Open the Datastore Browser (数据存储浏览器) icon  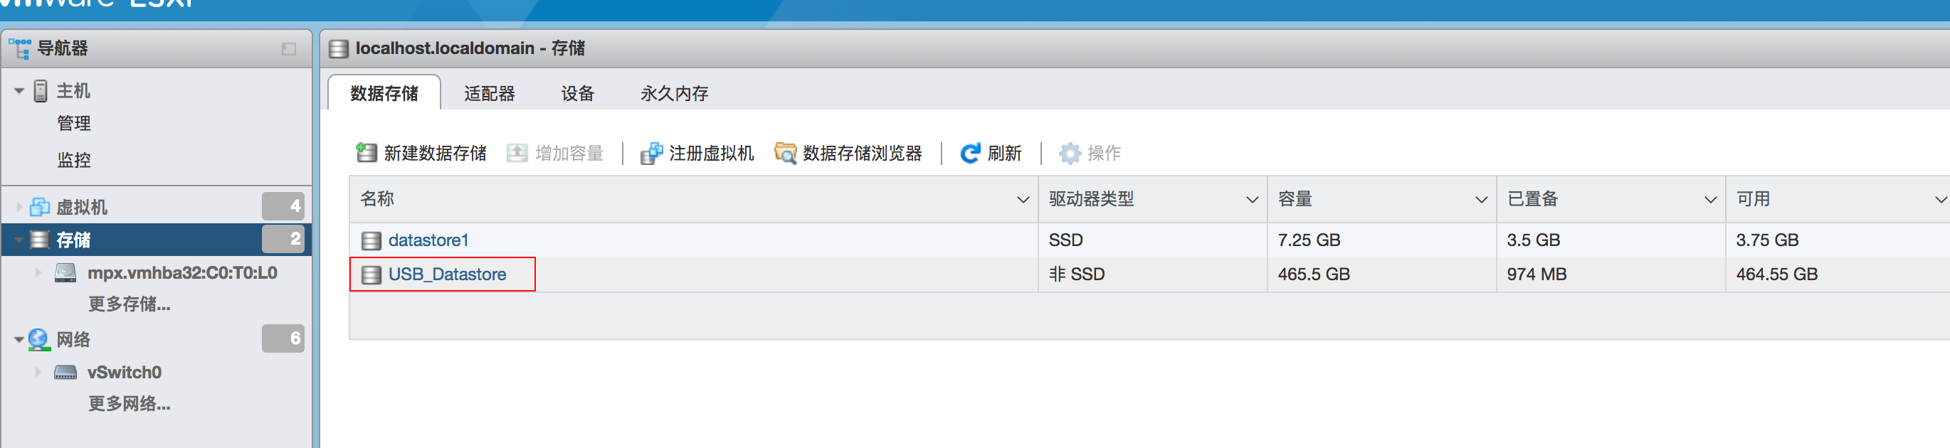785,153
